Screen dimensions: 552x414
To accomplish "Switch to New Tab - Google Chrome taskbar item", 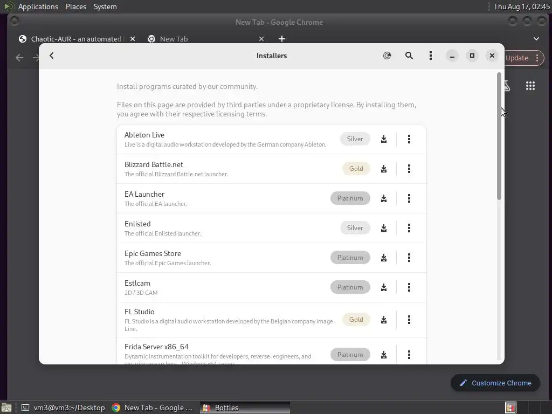I will coord(152,408).
